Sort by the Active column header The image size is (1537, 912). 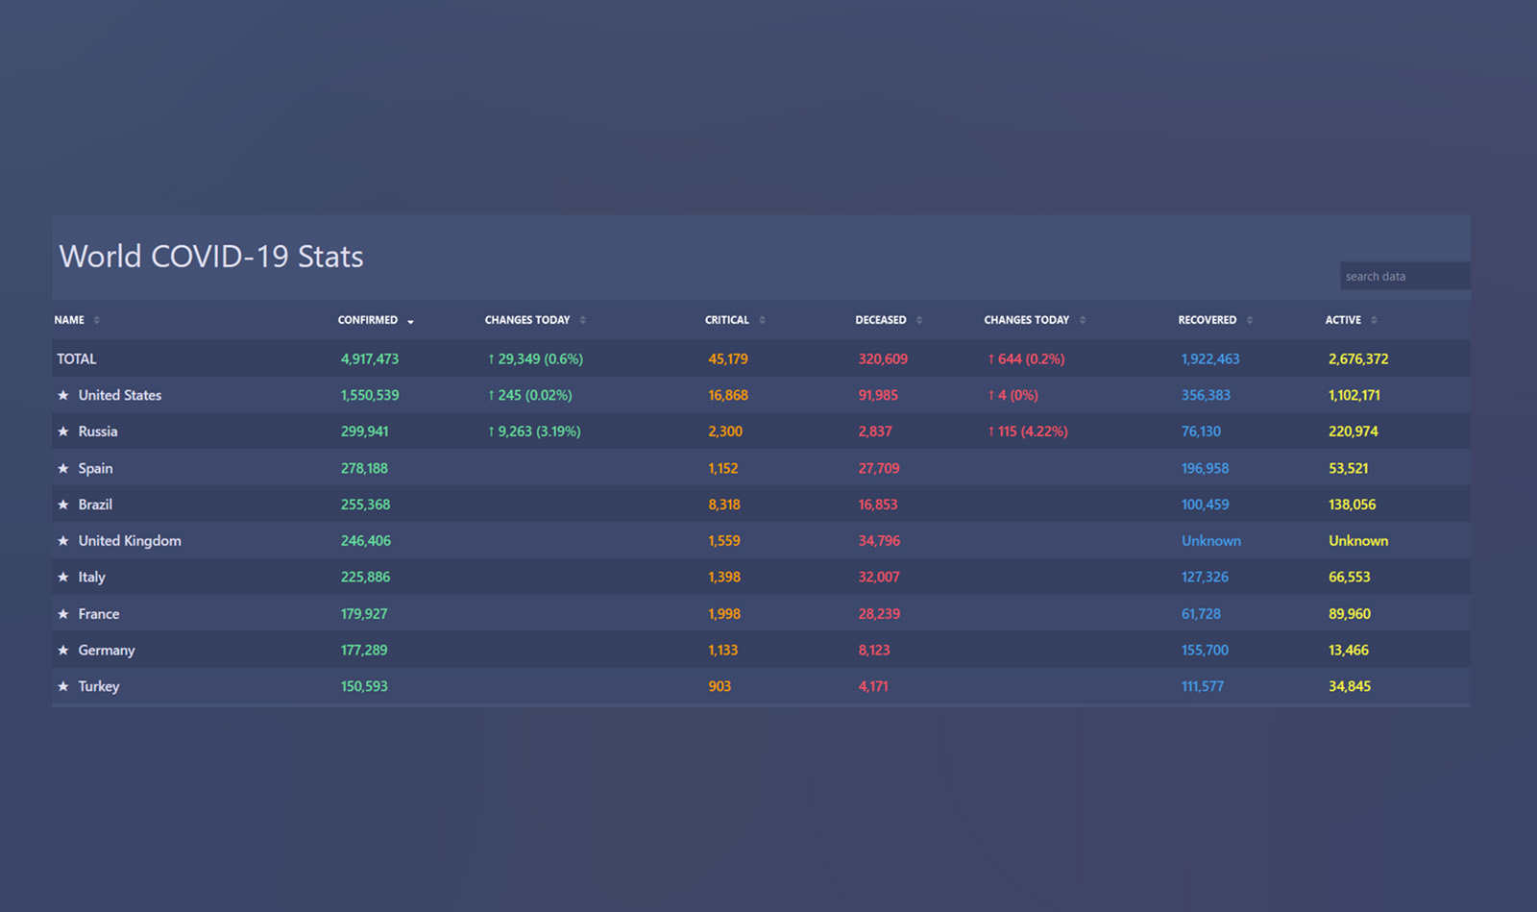click(1343, 320)
